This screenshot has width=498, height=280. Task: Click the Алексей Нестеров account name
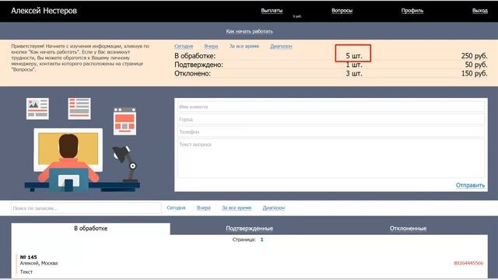pos(44,10)
